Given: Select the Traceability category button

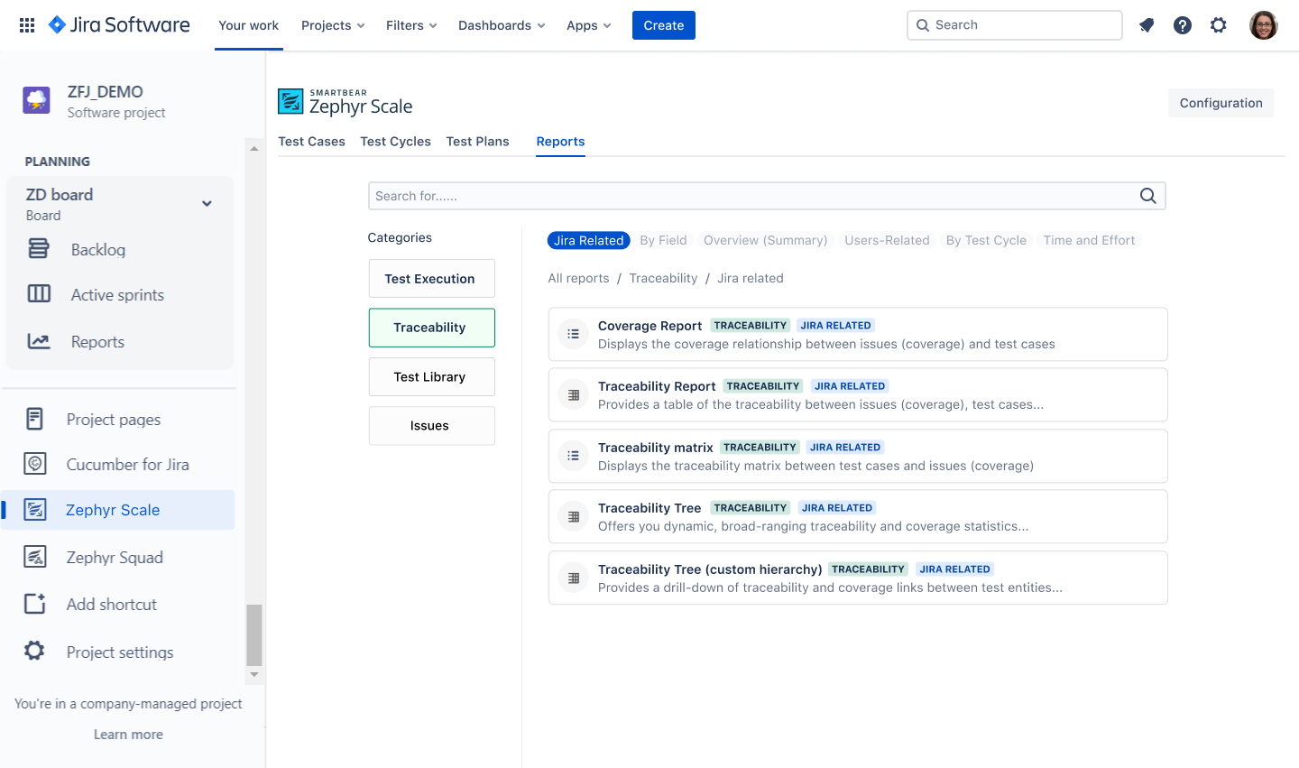Looking at the screenshot, I should pos(431,328).
